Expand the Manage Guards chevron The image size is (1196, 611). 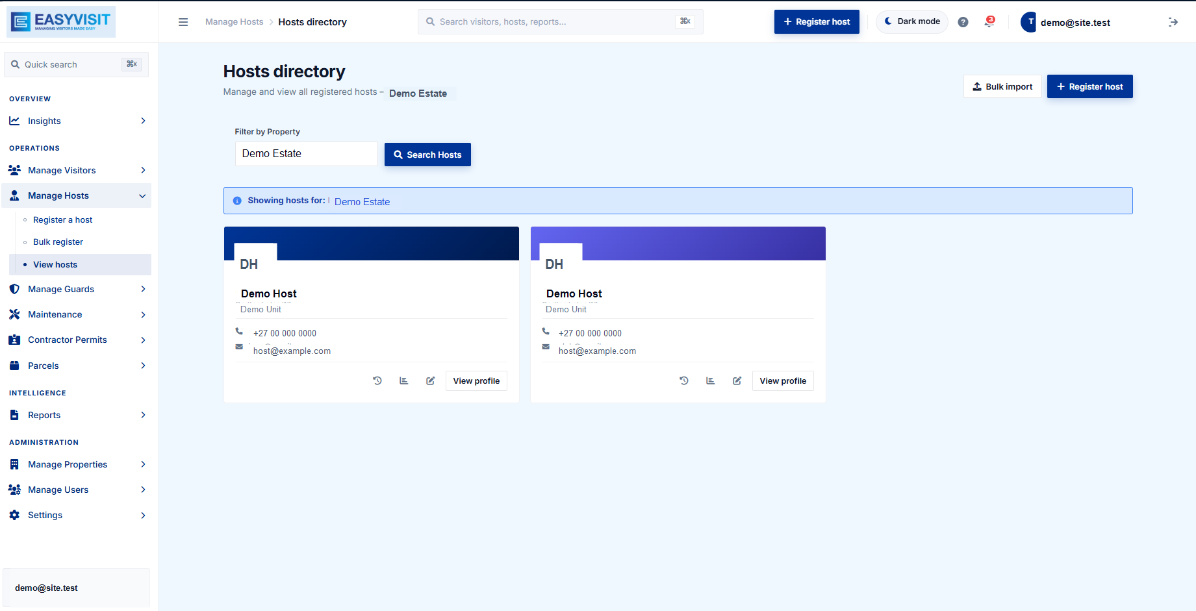143,289
